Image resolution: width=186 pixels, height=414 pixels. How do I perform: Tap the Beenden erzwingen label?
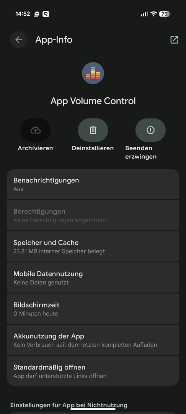pyautogui.click(x=141, y=152)
